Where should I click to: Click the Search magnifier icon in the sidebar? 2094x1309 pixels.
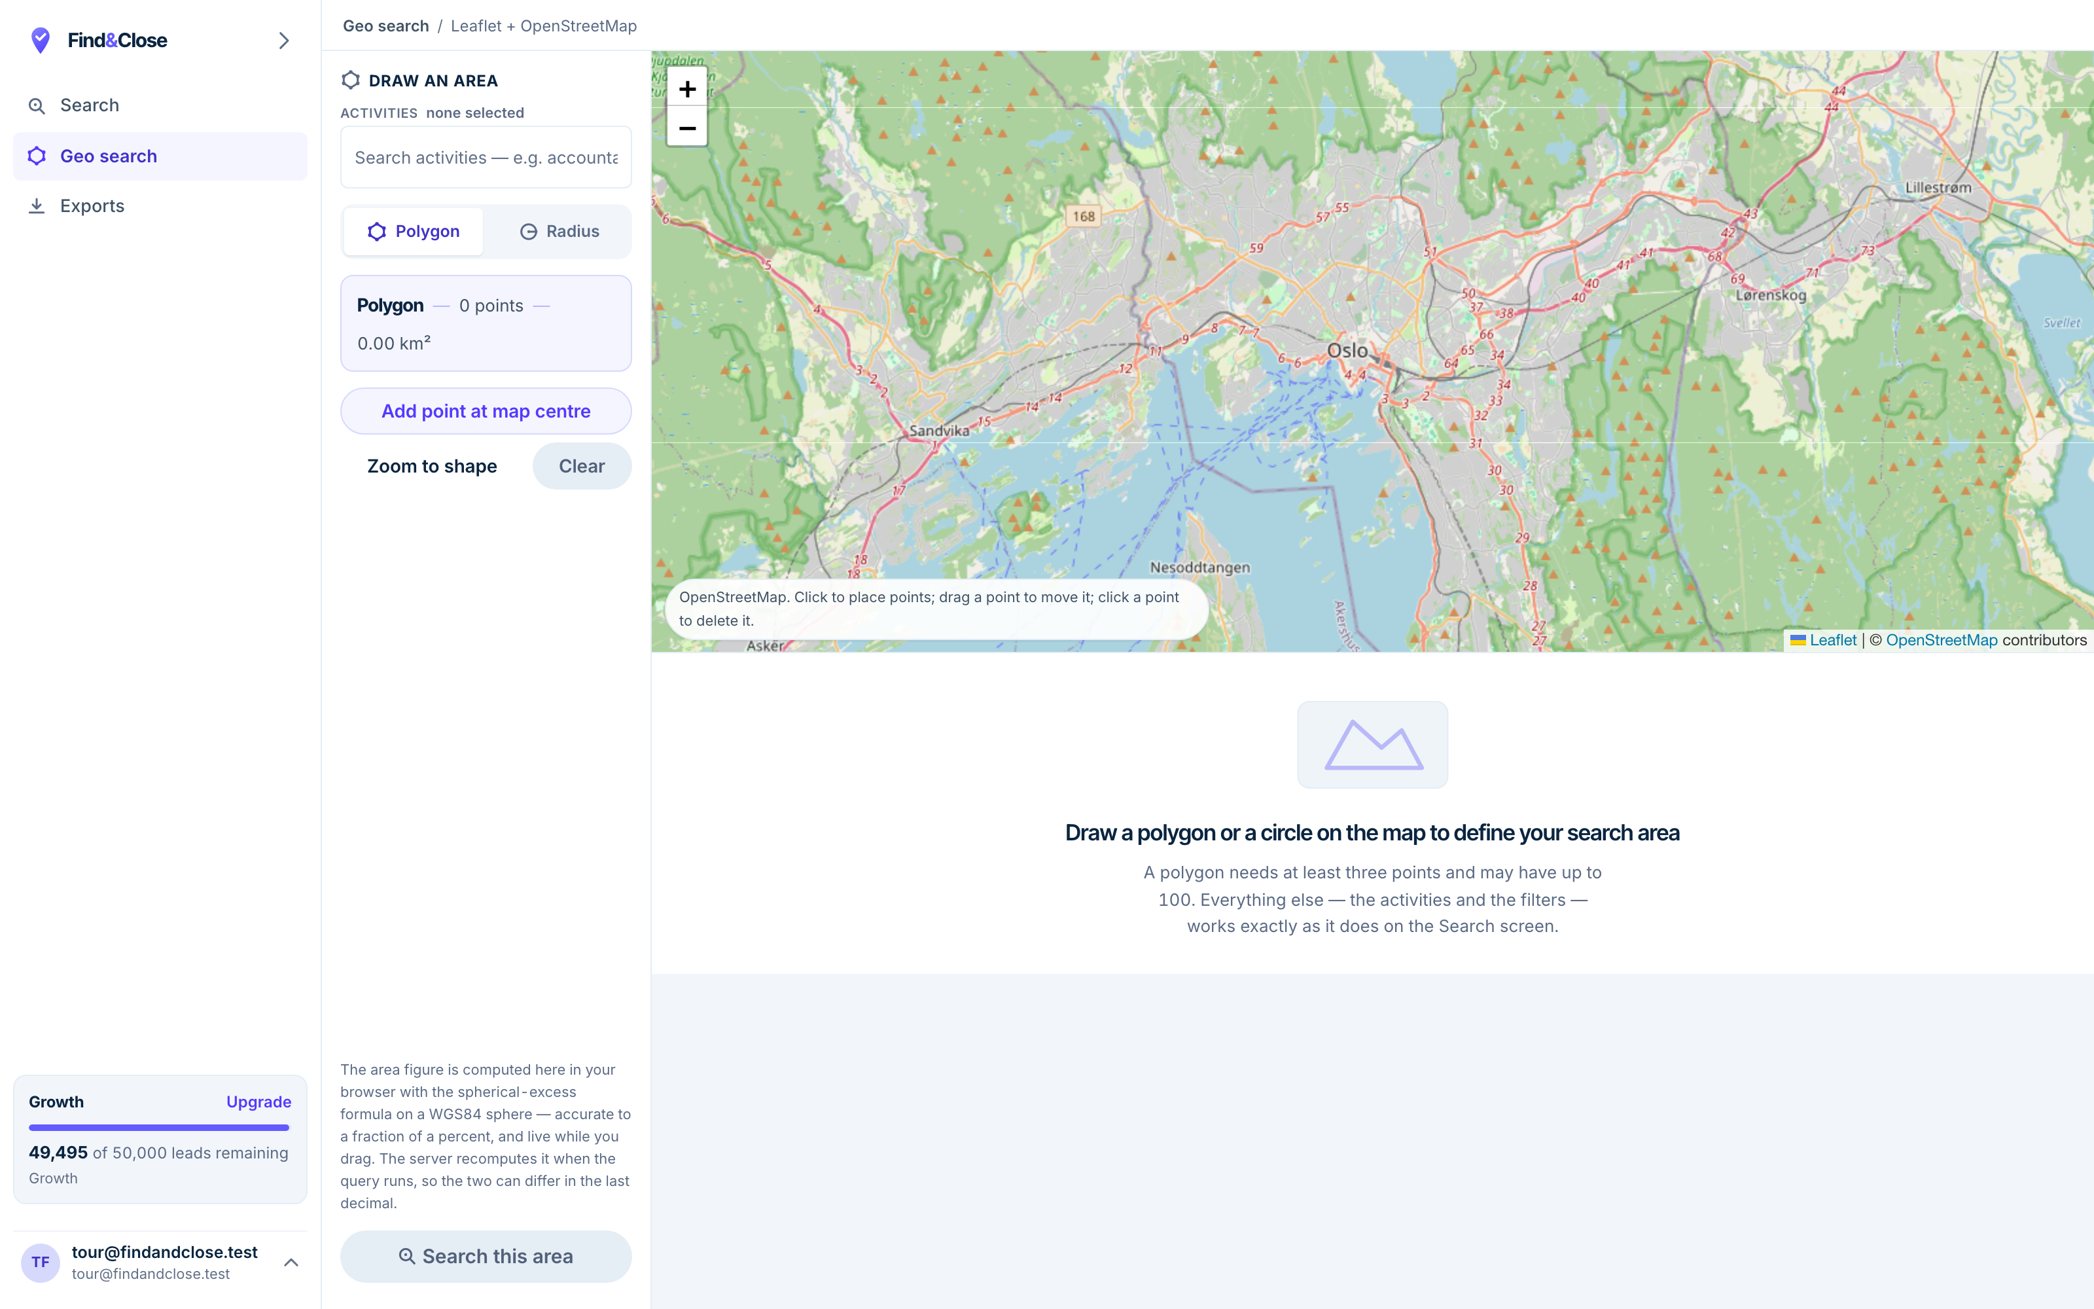point(37,105)
